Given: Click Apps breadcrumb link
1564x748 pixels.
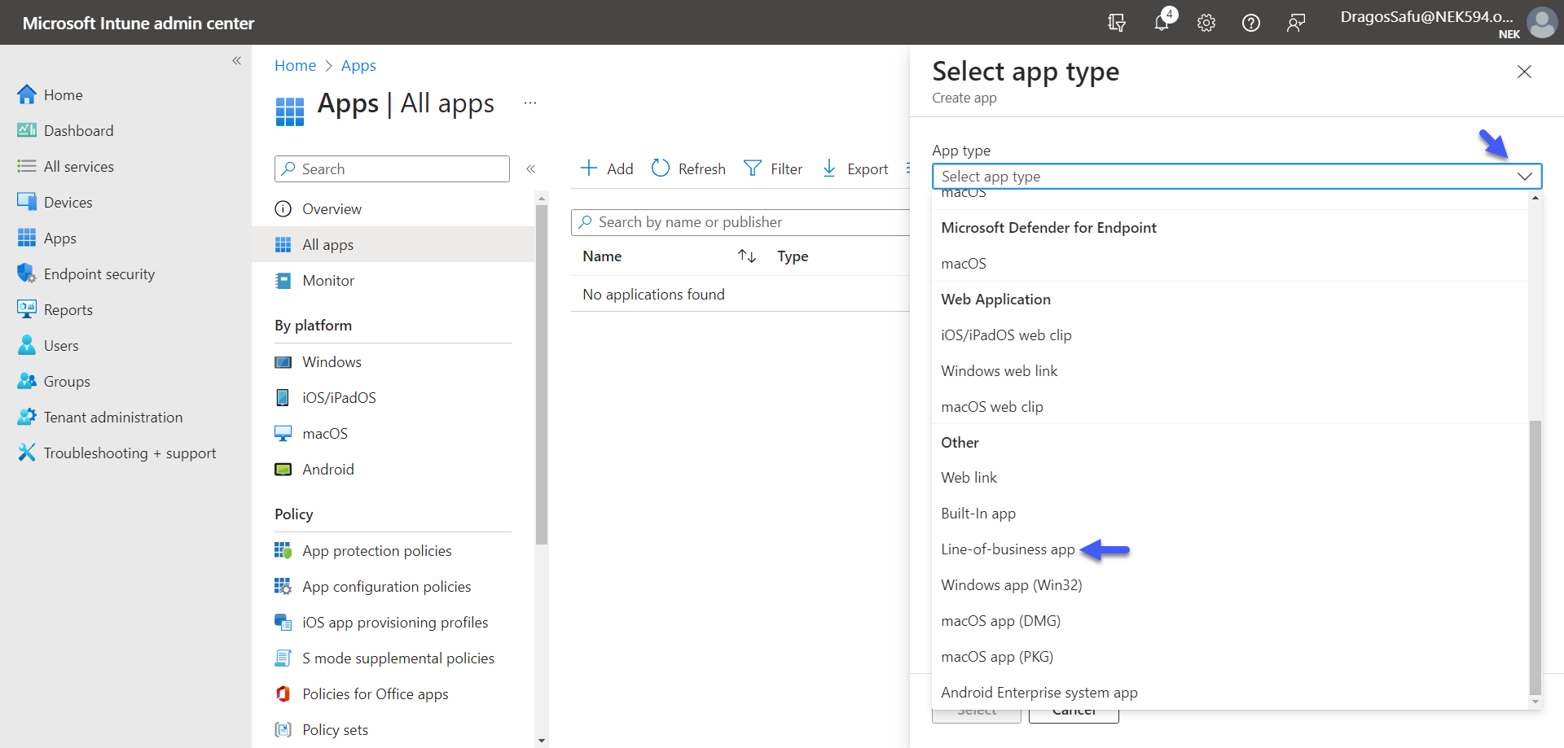Looking at the screenshot, I should [x=358, y=66].
